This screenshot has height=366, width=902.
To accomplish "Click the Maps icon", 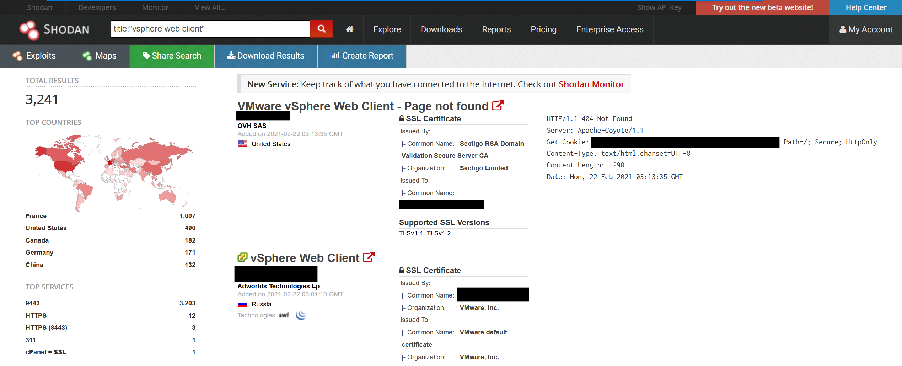I will [87, 56].
